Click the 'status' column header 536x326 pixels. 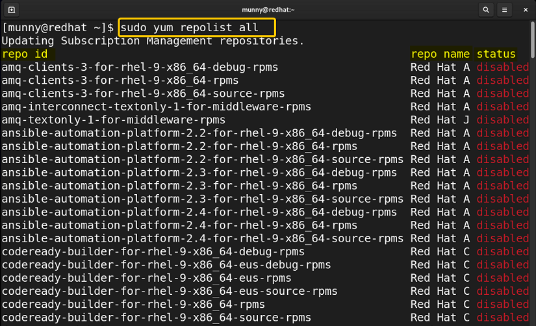pos(496,54)
